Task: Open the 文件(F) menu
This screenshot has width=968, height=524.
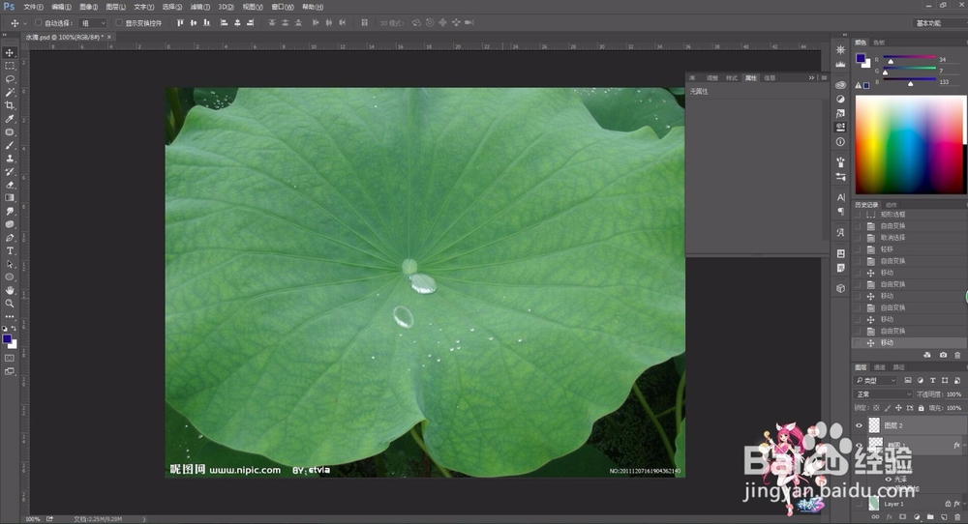Action: coord(33,7)
